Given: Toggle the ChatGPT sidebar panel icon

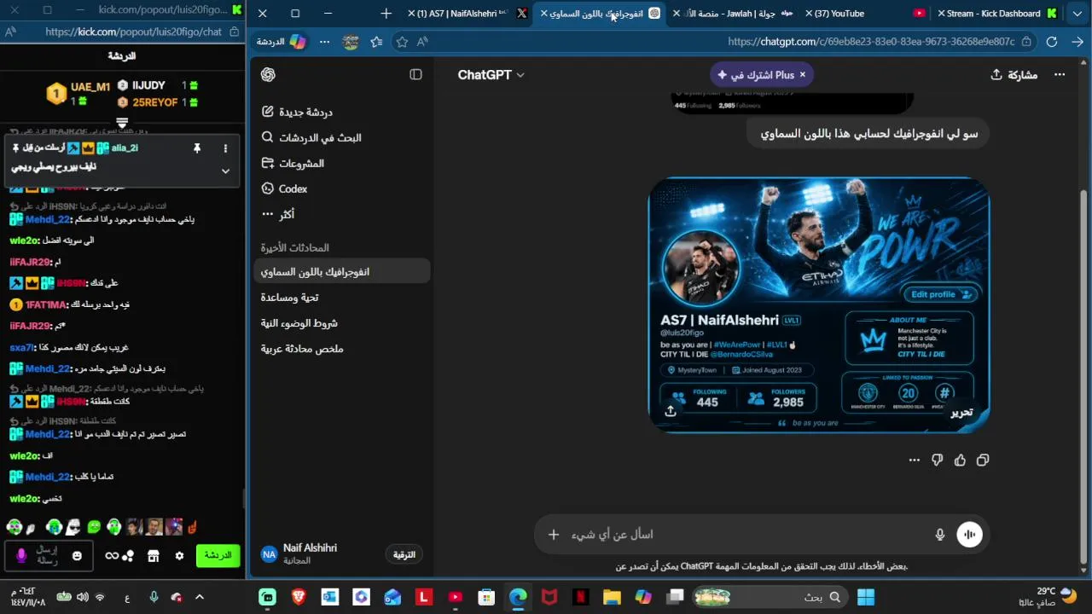Looking at the screenshot, I should [415, 75].
